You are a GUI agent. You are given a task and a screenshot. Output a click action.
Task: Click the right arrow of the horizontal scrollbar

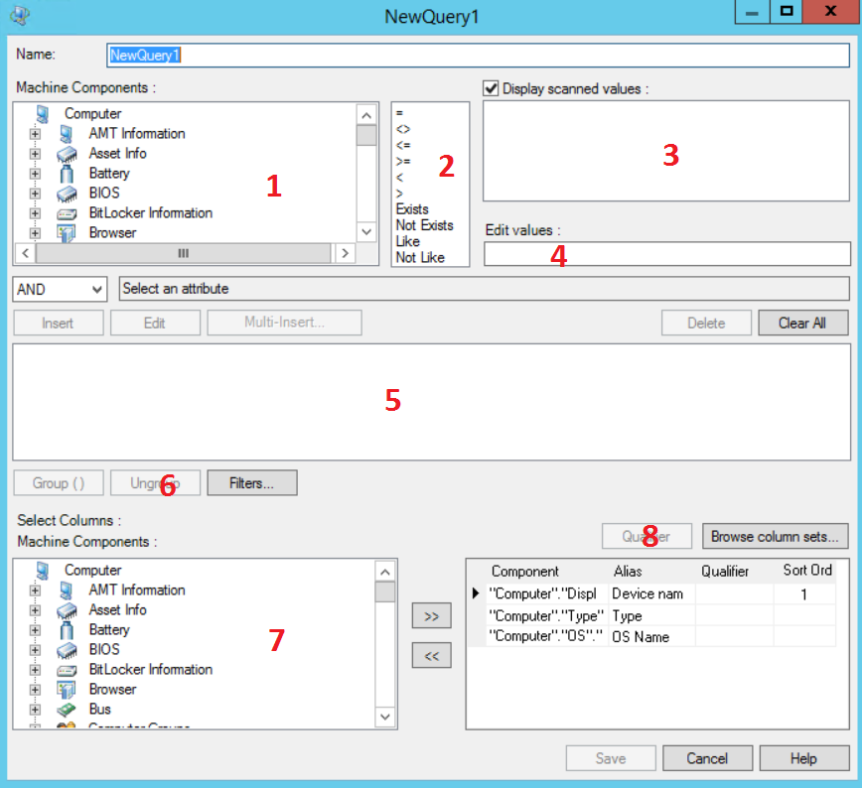coord(345,253)
